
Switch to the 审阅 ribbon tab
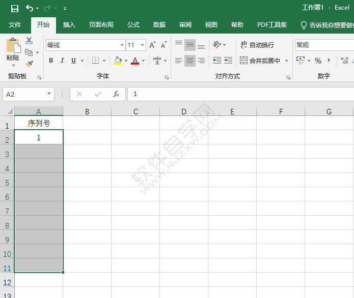185,25
